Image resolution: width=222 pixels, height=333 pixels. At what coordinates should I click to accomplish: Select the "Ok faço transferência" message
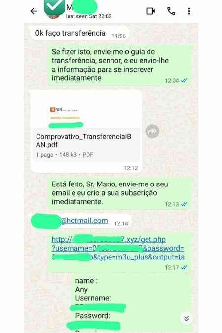tap(80, 33)
